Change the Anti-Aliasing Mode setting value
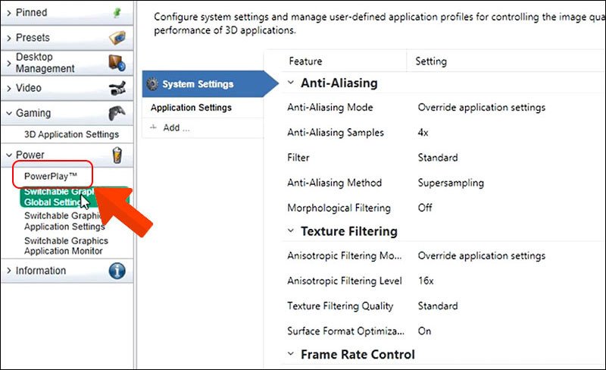Image resolution: width=606 pixels, height=370 pixels. [x=481, y=108]
